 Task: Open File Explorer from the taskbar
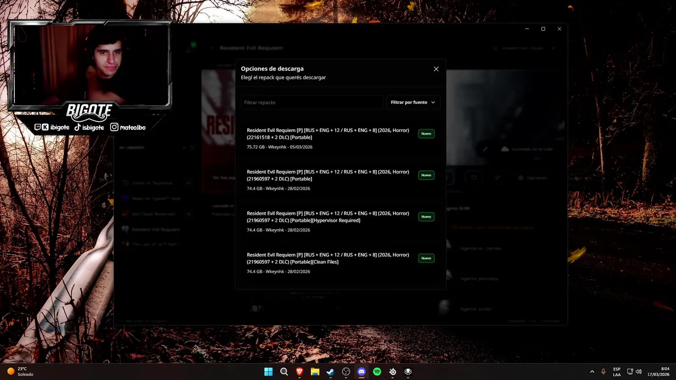pos(315,372)
